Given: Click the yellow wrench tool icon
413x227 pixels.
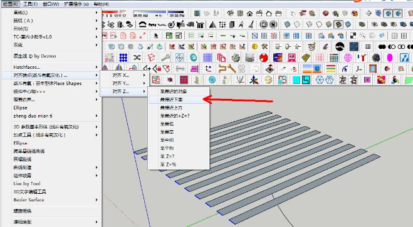Looking at the screenshot, I should click(x=232, y=69).
